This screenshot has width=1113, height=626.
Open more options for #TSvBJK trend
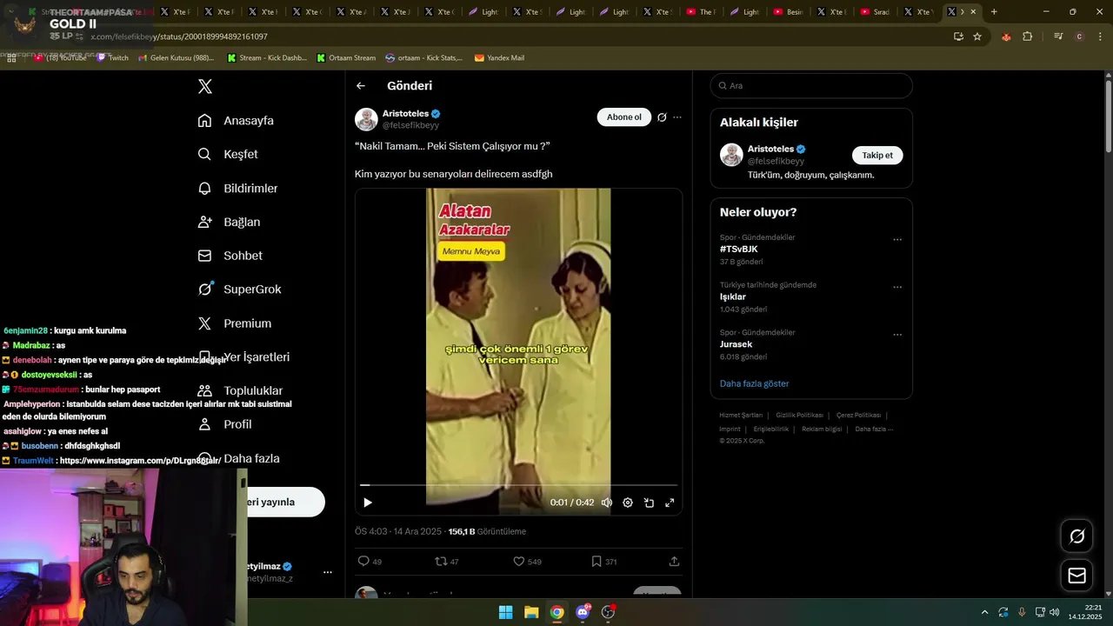click(x=897, y=240)
